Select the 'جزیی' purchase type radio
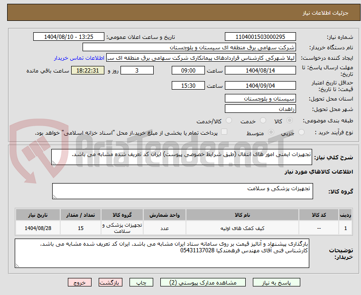The height and width of the screenshot is (295, 361). pyautogui.click(x=301, y=132)
